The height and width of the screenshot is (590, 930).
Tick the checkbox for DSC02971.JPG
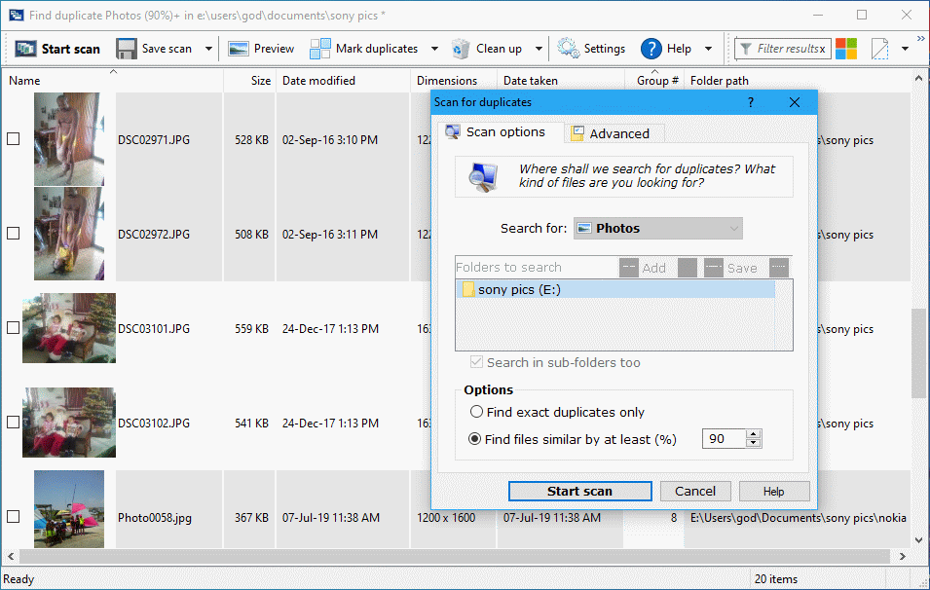pos(14,139)
